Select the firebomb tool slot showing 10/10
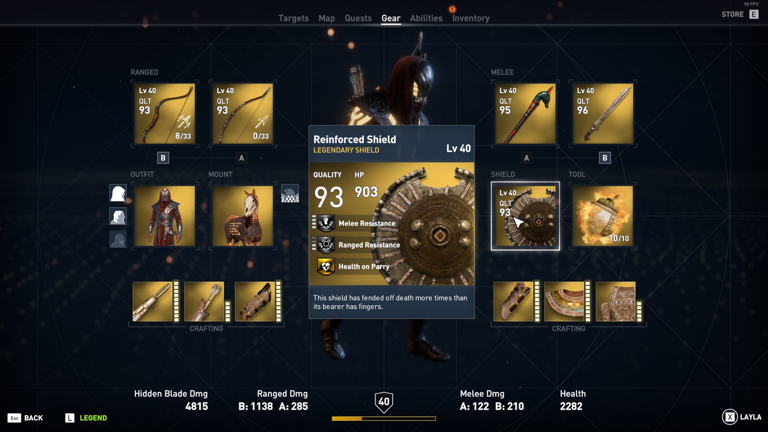Image resolution: width=768 pixels, height=432 pixels. (603, 216)
